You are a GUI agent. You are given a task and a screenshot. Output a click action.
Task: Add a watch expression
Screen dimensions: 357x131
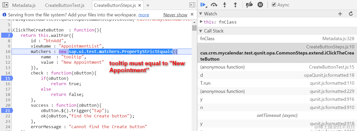point(340,14)
